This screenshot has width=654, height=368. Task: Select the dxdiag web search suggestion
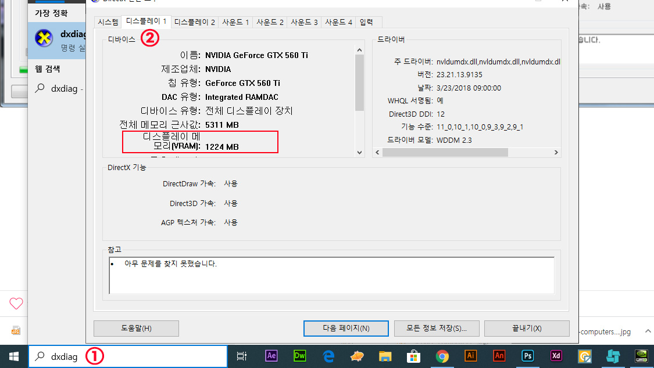tap(58, 89)
